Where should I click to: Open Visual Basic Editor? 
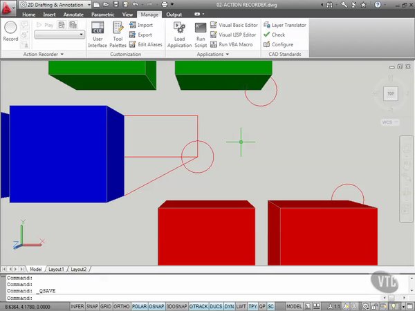(x=234, y=25)
